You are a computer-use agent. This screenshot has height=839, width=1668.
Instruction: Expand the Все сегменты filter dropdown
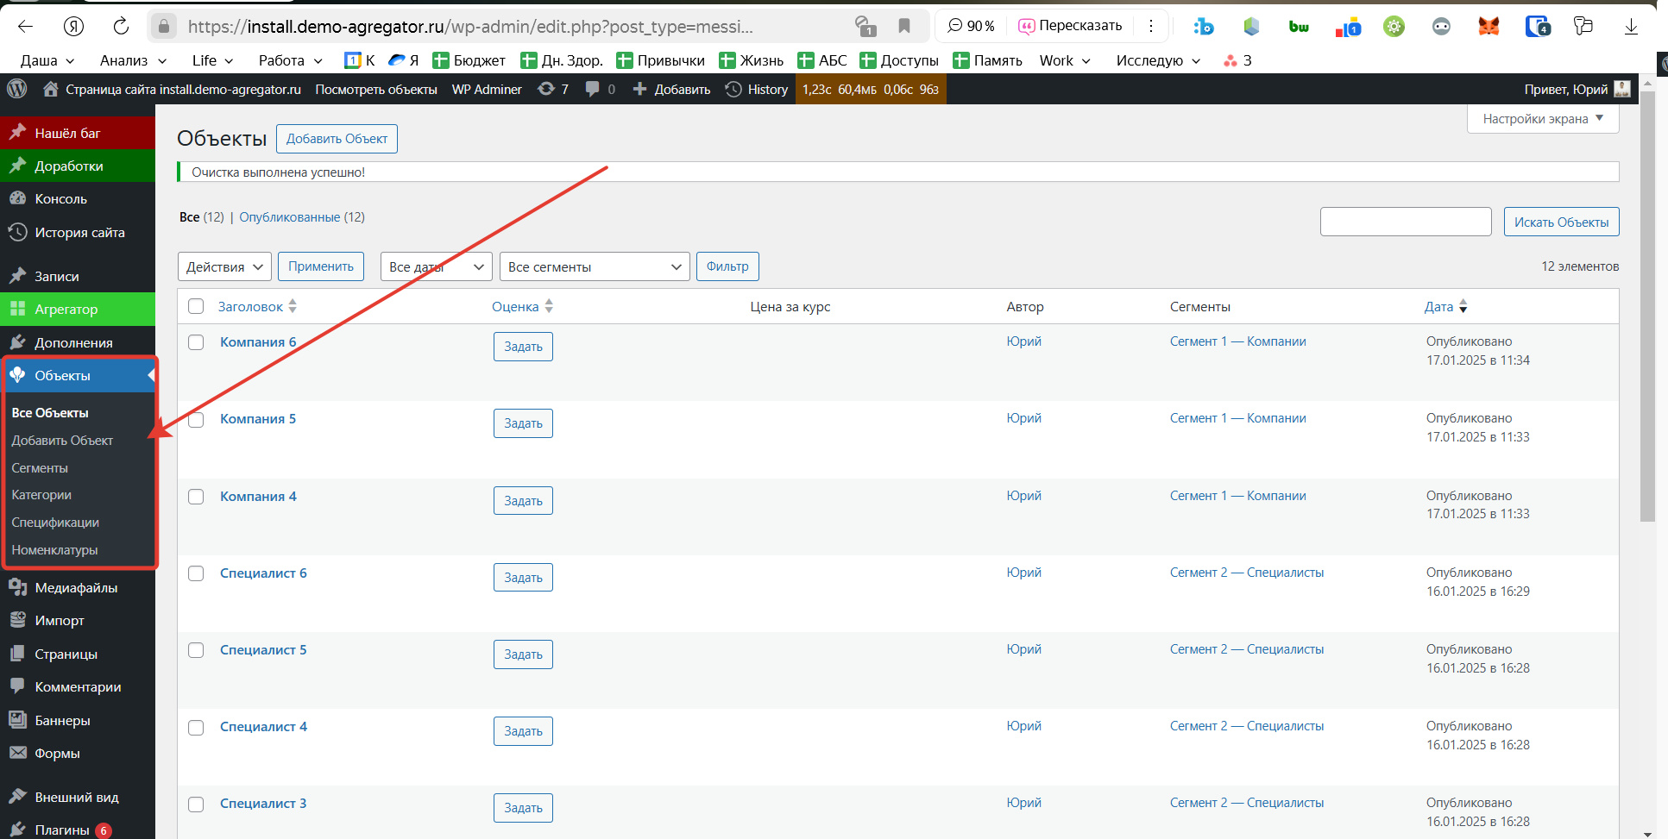coord(594,266)
